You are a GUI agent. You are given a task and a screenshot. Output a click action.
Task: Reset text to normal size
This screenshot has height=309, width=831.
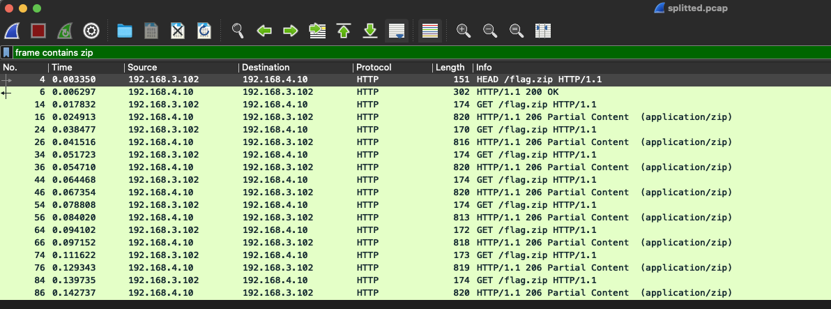tap(517, 31)
